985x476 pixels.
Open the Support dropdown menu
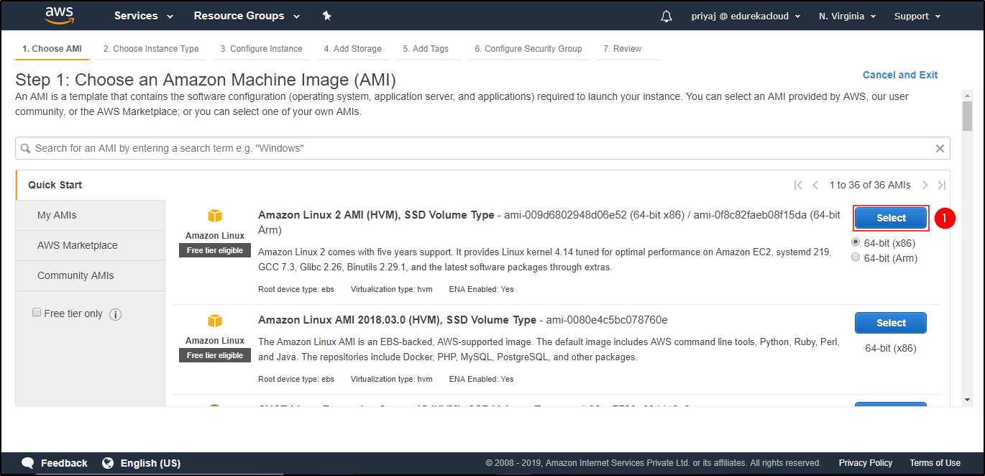coord(917,16)
